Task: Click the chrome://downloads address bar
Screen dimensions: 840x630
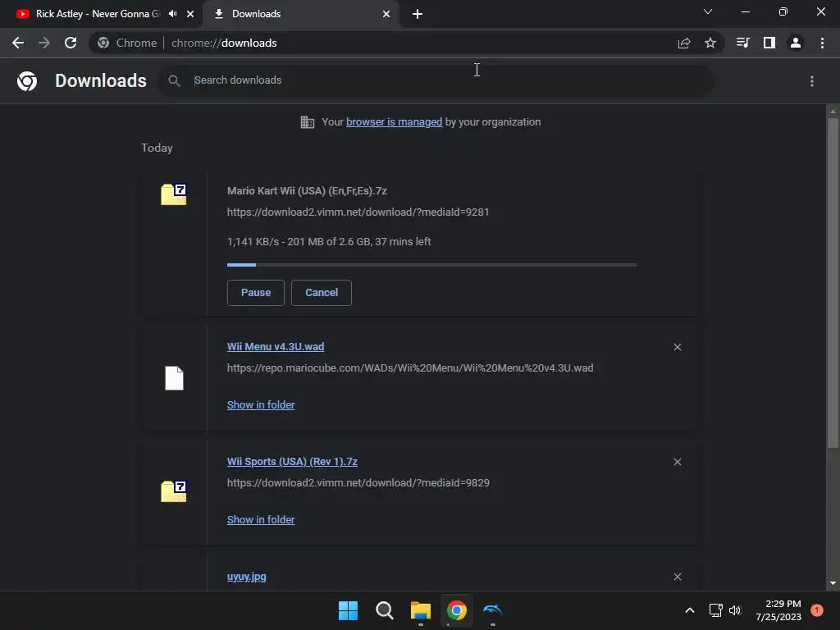Action: [407, 43]
